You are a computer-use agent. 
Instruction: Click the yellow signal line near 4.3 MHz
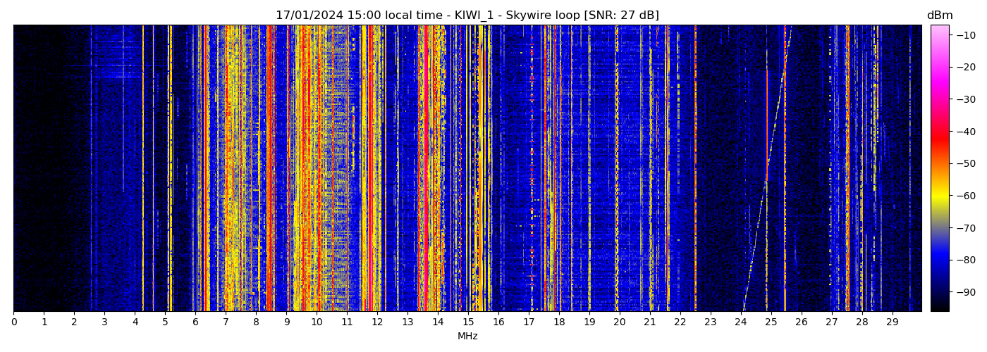pos(143,169)
